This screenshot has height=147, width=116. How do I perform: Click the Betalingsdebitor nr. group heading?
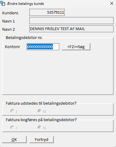click(x=24, y=38)
